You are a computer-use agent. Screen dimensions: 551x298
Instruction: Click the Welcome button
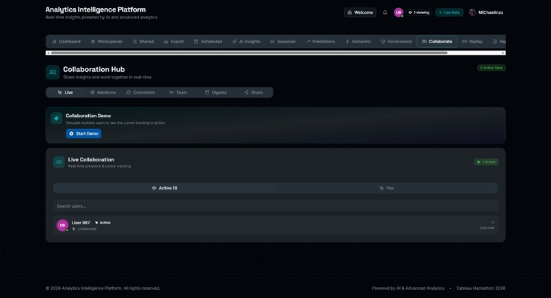pyautogui.click(x=360, y=12)
